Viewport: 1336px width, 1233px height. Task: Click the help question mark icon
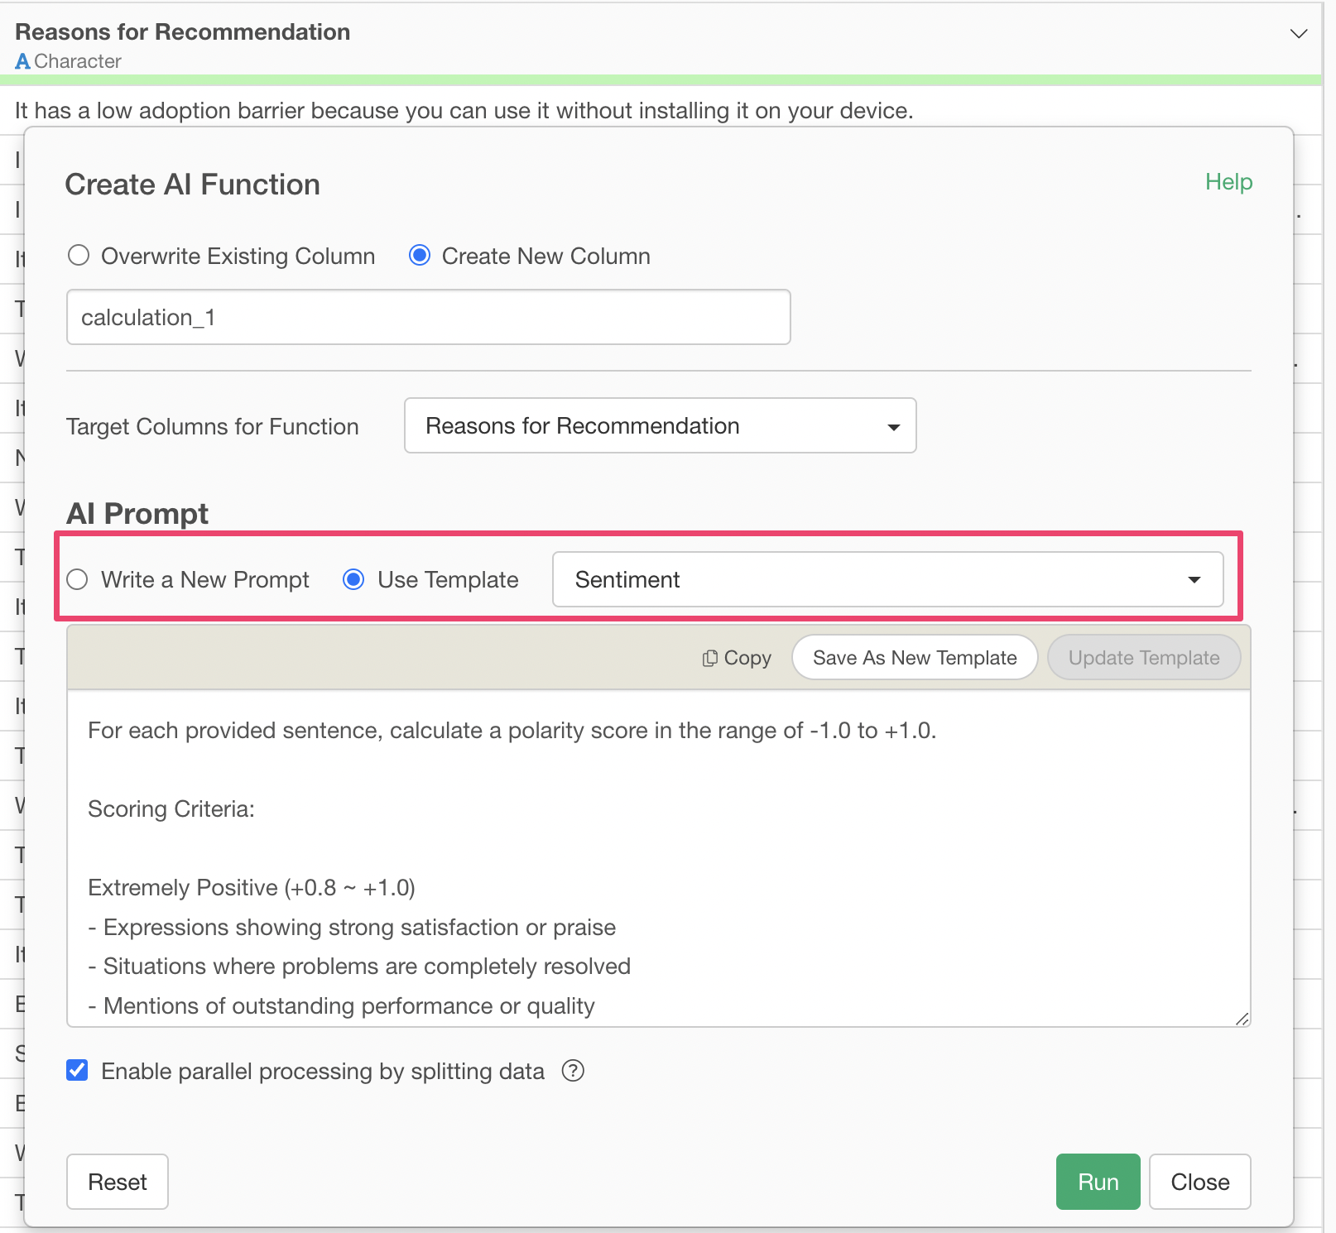coord(573,1071)
